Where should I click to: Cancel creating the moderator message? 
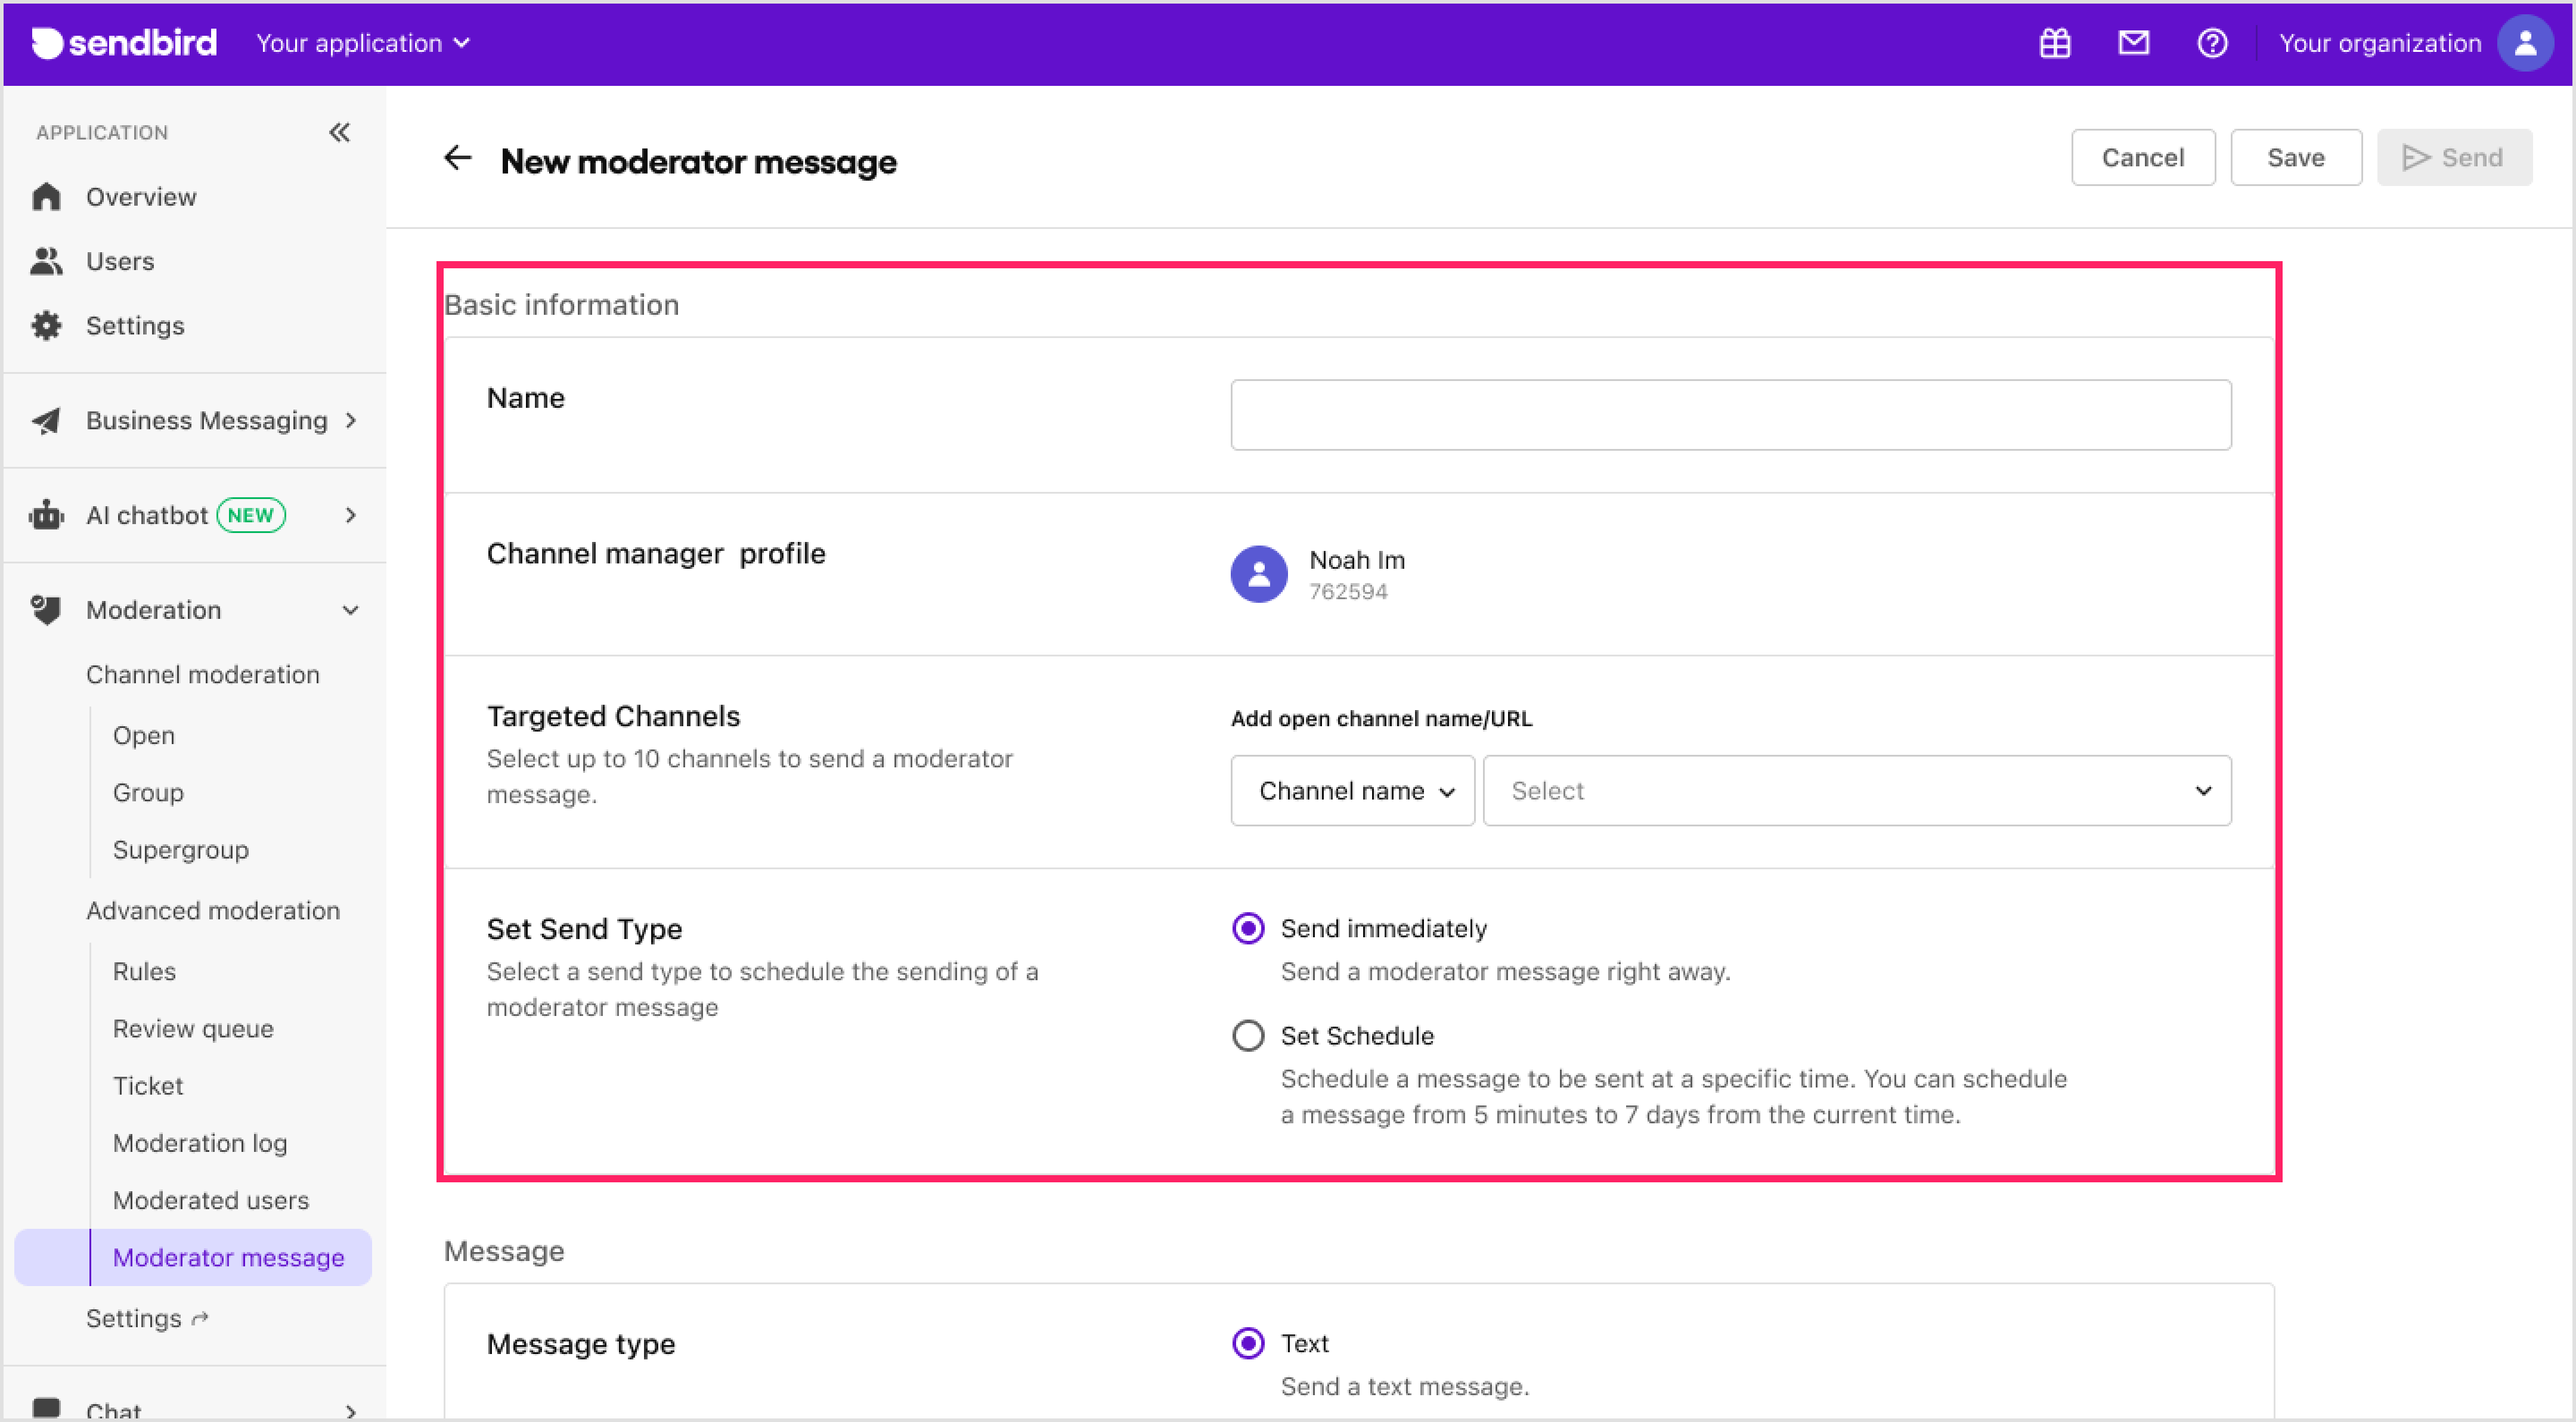[2143, 157]
